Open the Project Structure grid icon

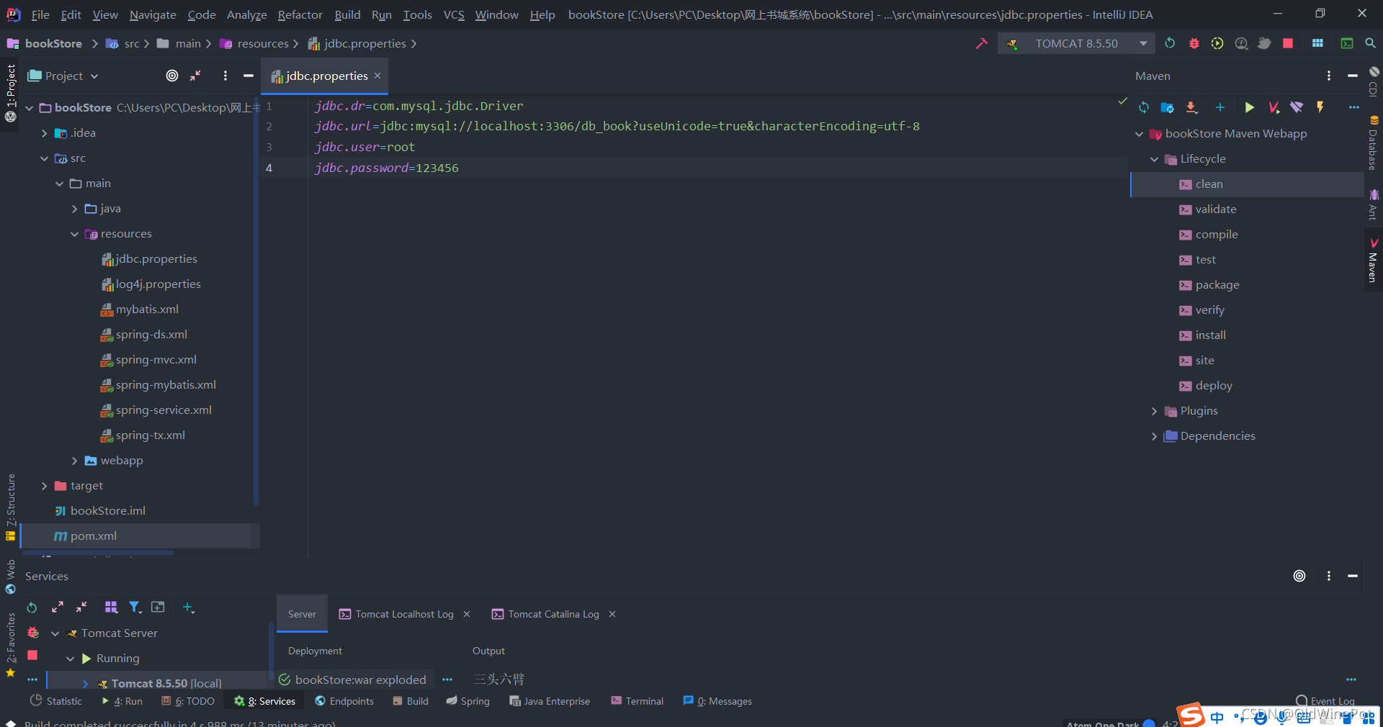[1317, 43]
